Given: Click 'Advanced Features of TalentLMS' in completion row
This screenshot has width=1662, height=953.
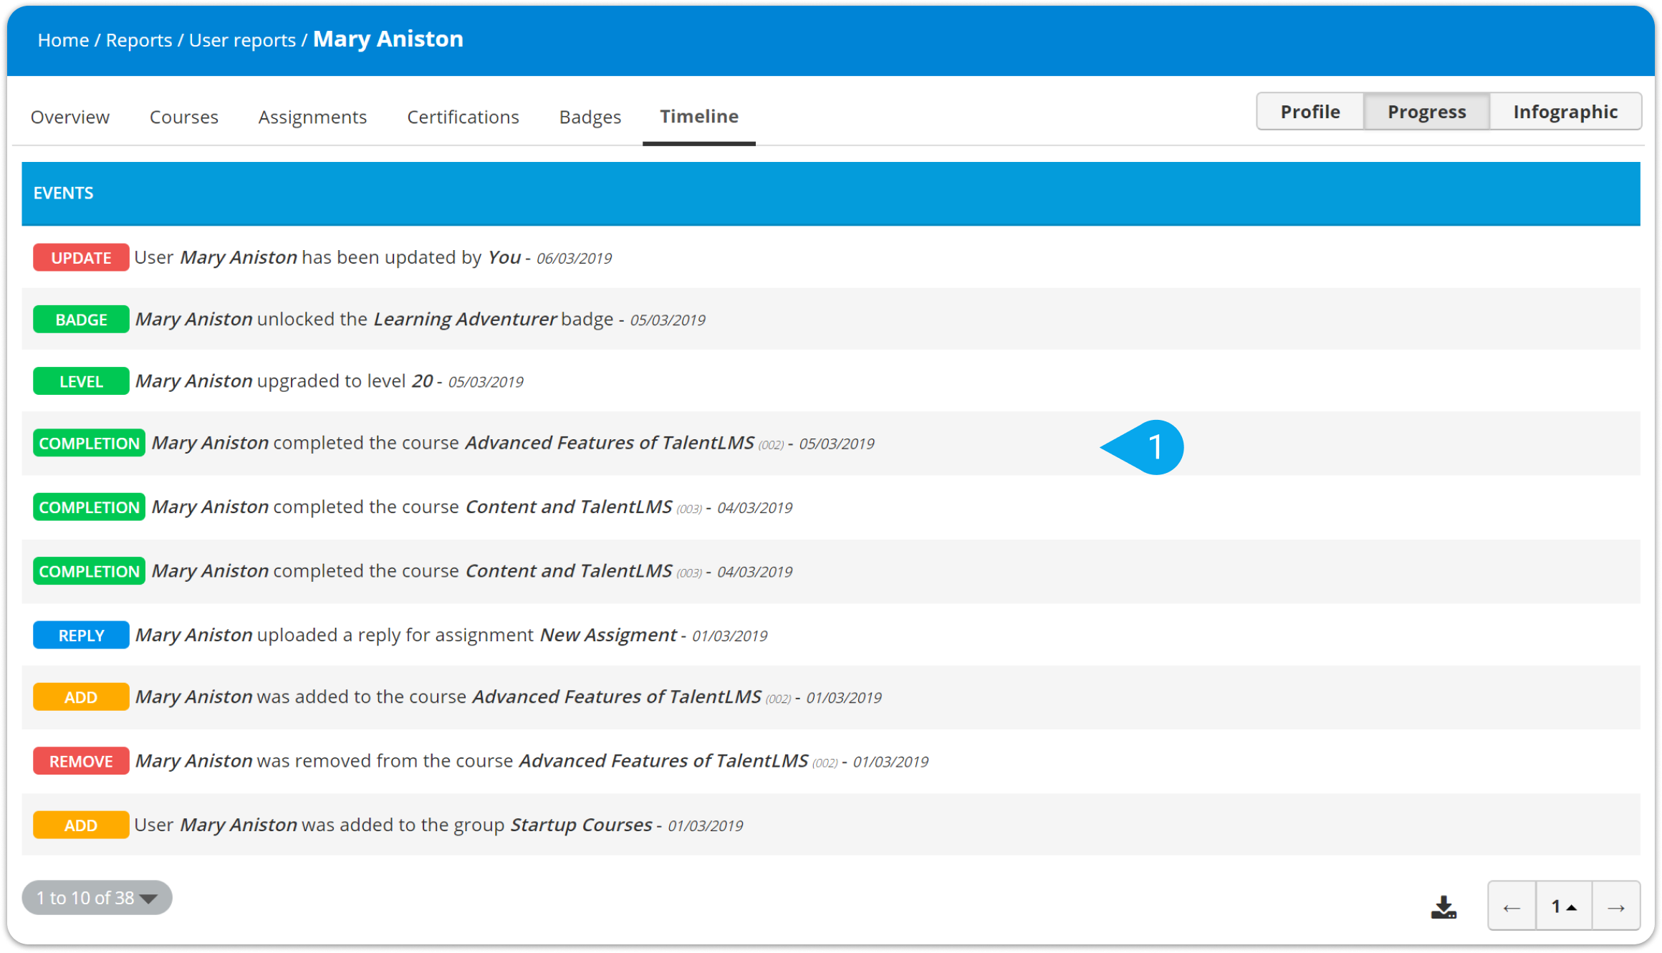Looking at the screenshot, I should pos(610,443).
